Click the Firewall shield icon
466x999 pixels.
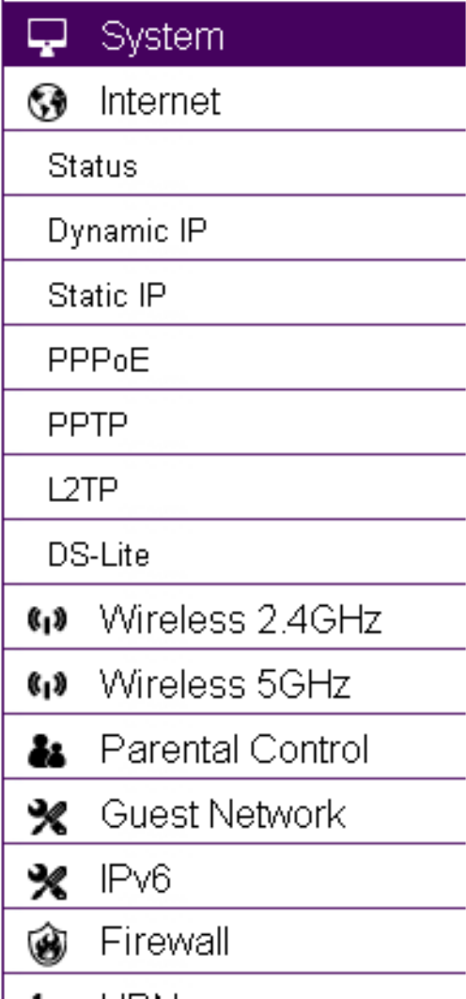coord(46,945)
